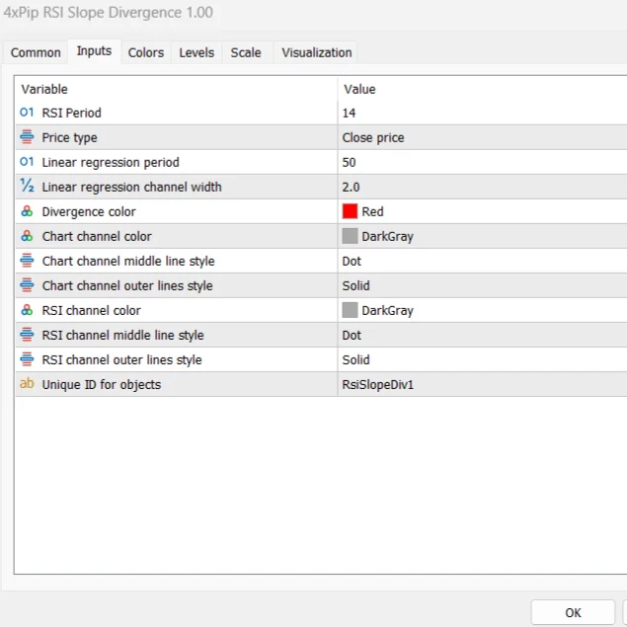The height and width of the screenshot is (627, 627).
Task: Click the color icon beside Chart channel color
Action: click(27, 236)
